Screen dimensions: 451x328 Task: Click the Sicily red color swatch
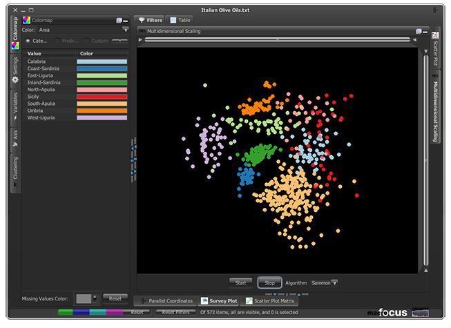103,97
